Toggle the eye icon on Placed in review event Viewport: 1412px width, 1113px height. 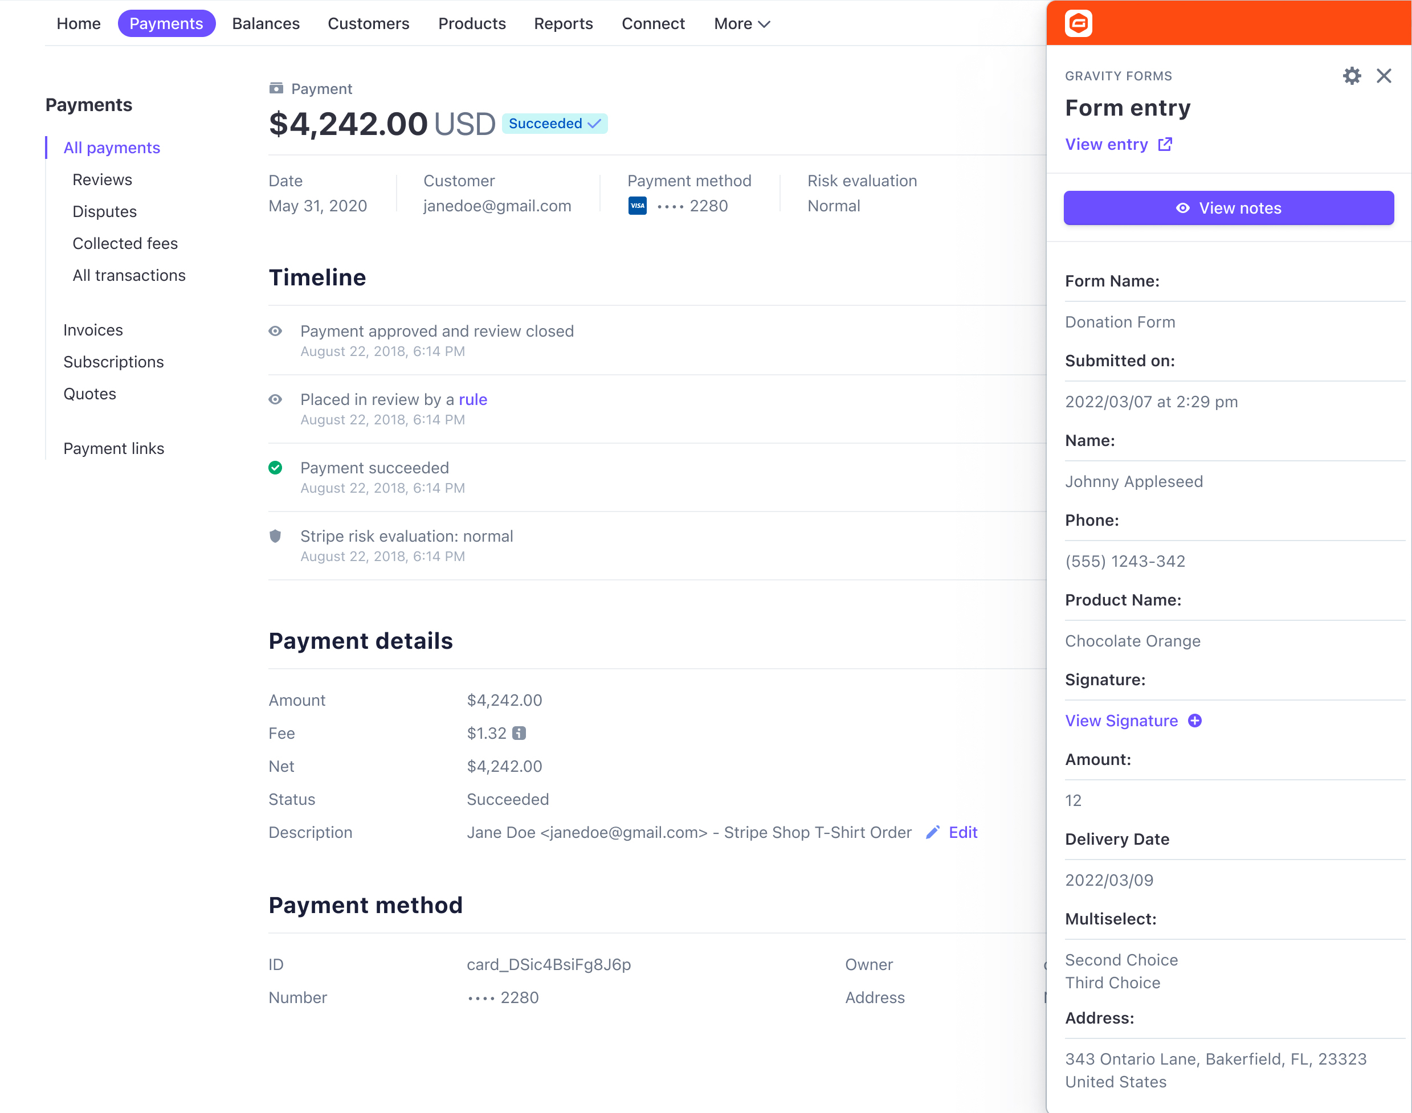275,399
